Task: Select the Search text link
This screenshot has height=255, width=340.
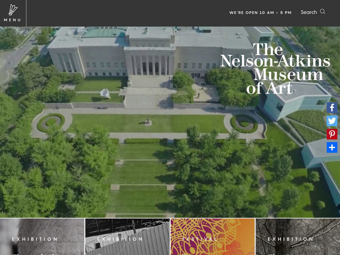Action: click(309, 12)
